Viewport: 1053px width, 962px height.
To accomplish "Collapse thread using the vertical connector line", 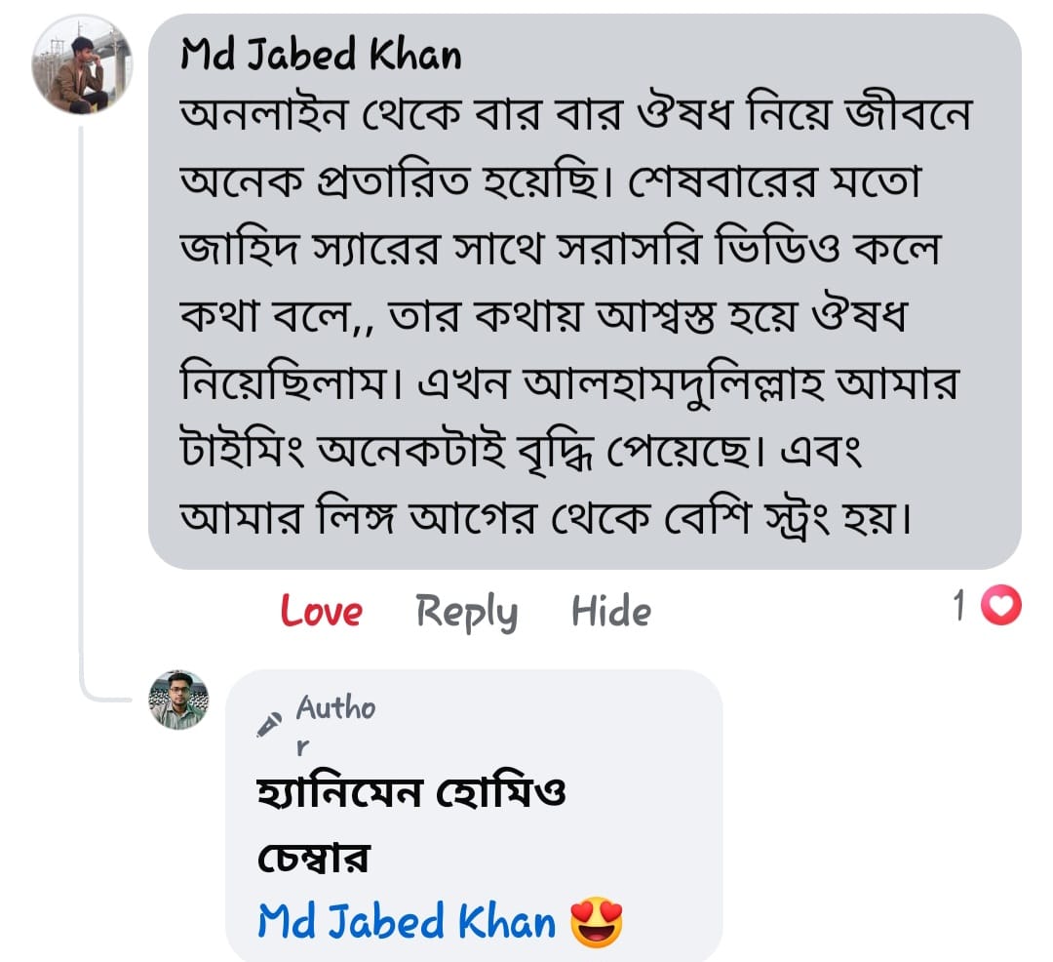I will tap(81, 390).
